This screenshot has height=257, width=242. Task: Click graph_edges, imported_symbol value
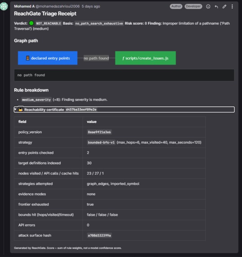click(x=113, y=184)
